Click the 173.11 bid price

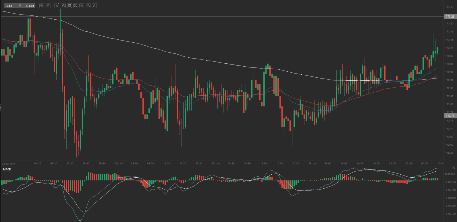tap(9, 6)
